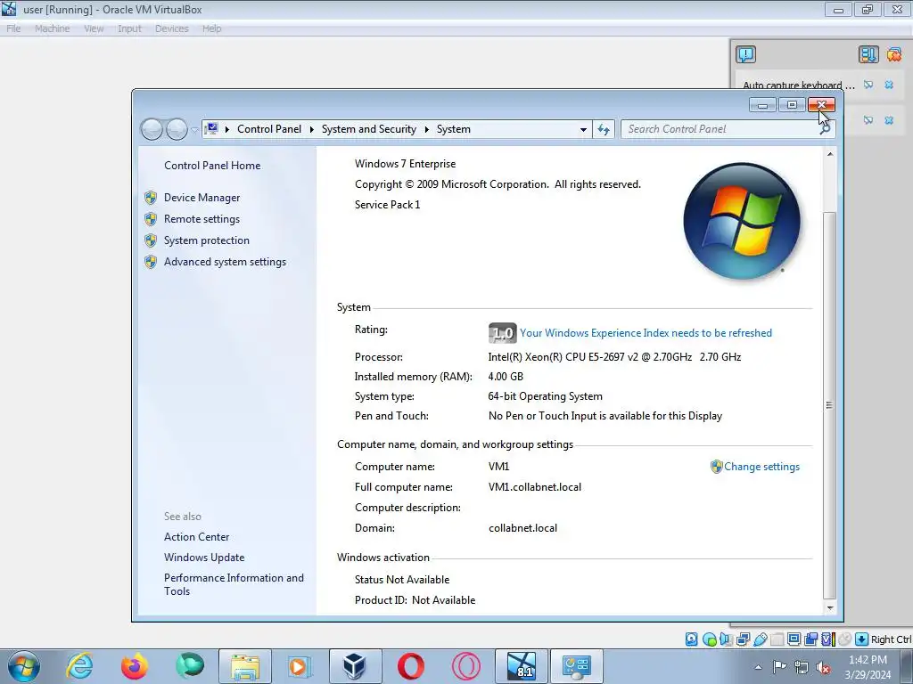Click the address bar refresh button
Image resolution: width=913 pixels, height=684 pixels.
[x=604, y=129]
